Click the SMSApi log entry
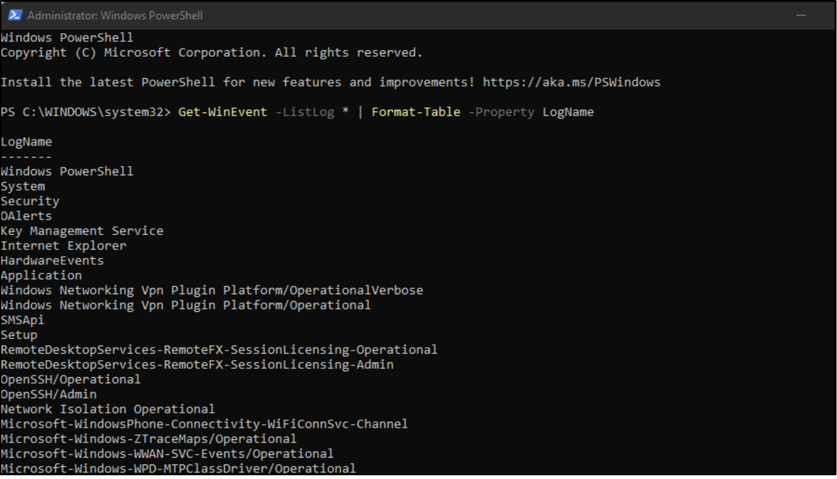837x479 pixels. (x=23, y=320)
